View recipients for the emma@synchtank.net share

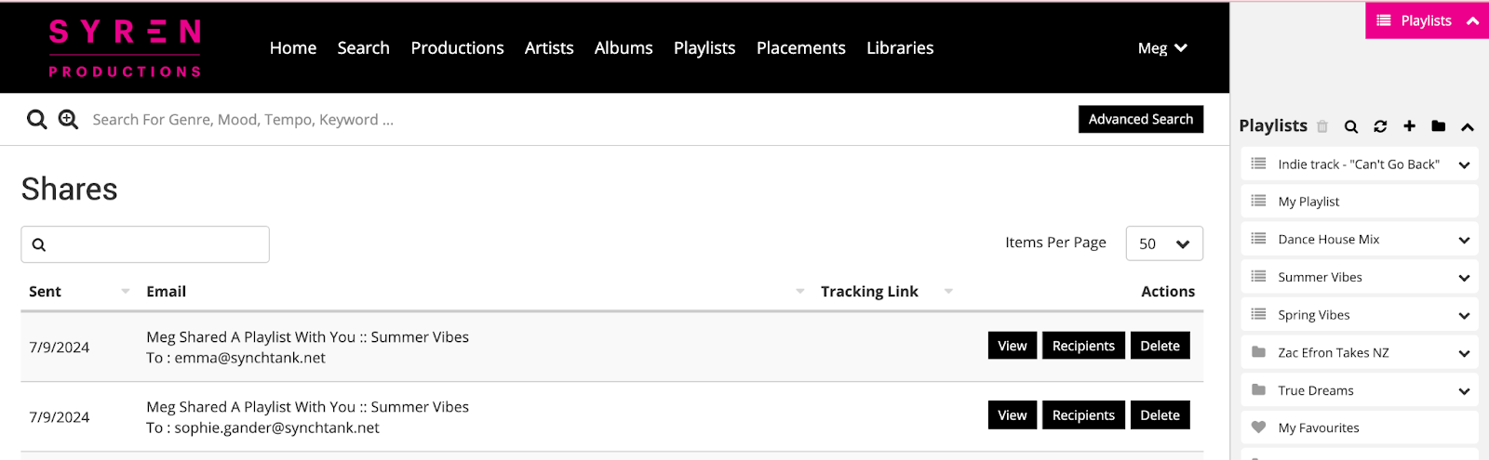tap(1082, 346)
